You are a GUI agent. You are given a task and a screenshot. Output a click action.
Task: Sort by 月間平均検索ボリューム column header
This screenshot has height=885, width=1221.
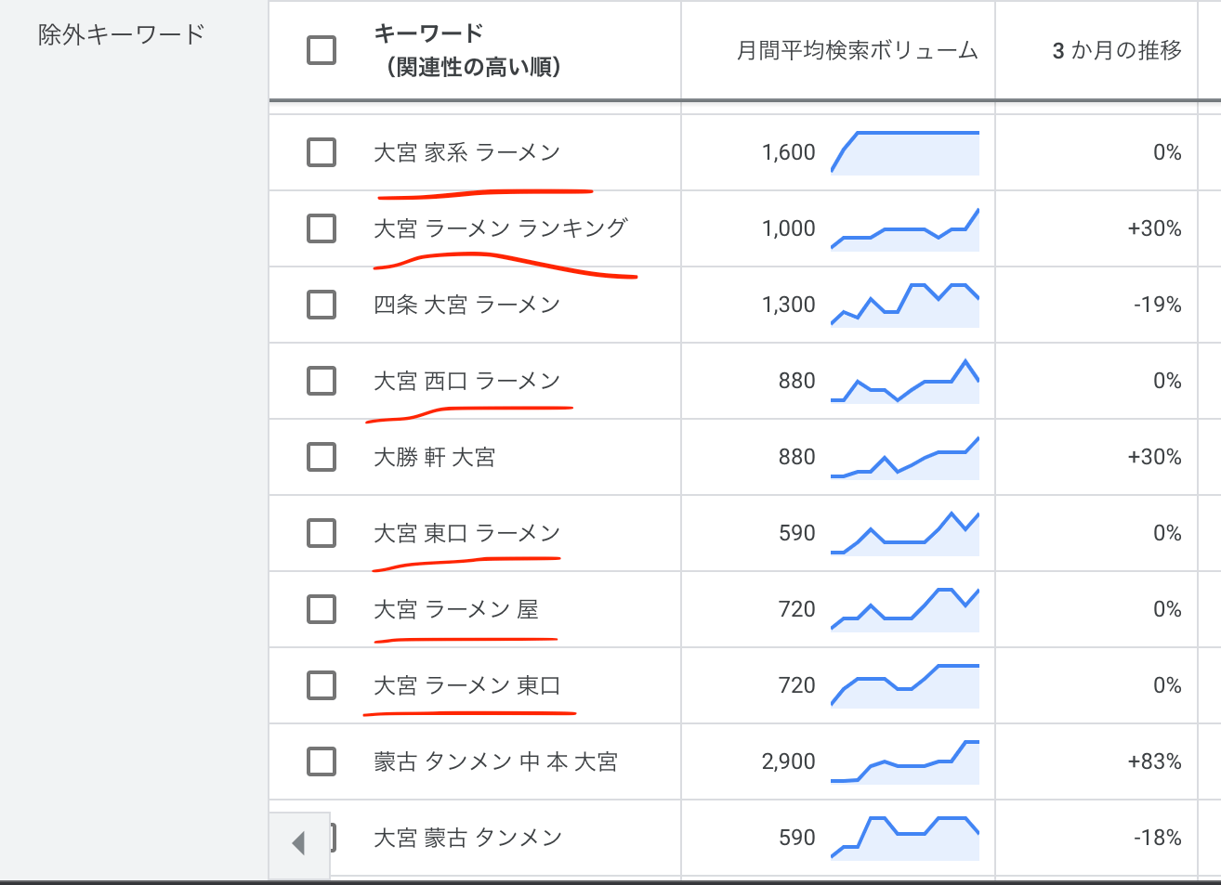(857, 51)
